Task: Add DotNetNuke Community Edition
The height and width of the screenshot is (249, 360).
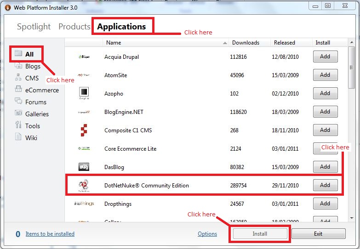Action: click(326, 185)
